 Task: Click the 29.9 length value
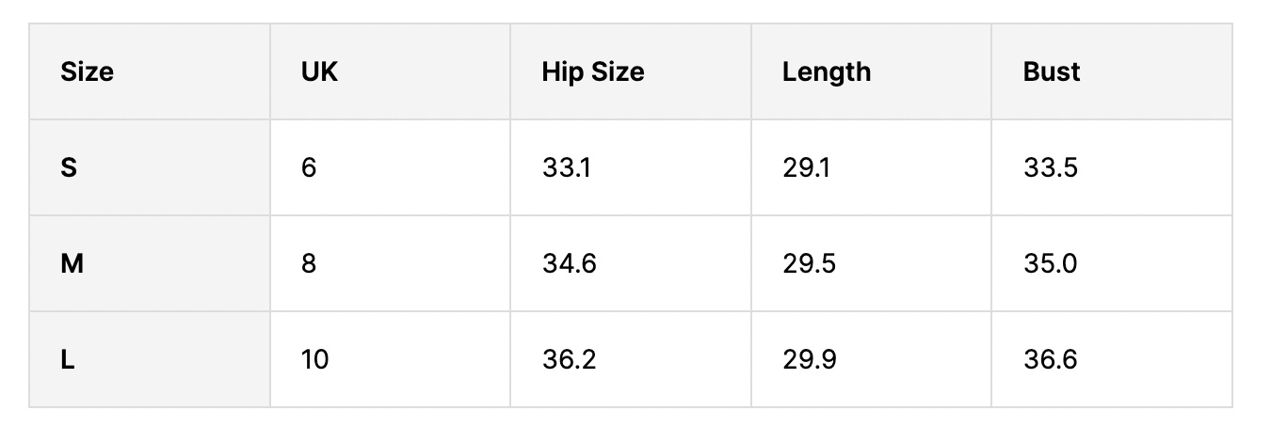pyautogui.click(x=809, y=360)
